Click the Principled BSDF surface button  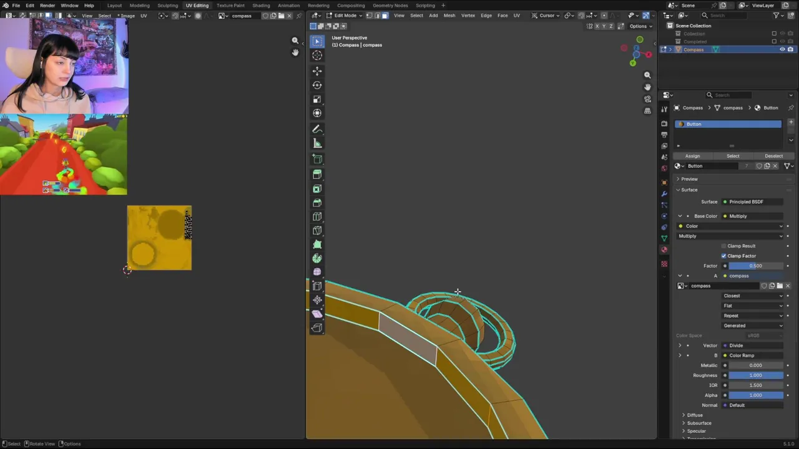point(752,201)
